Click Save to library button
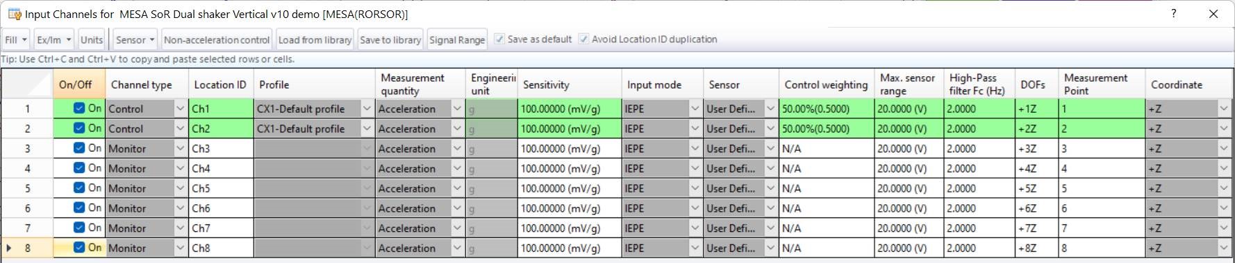 (x=390, y=39)
